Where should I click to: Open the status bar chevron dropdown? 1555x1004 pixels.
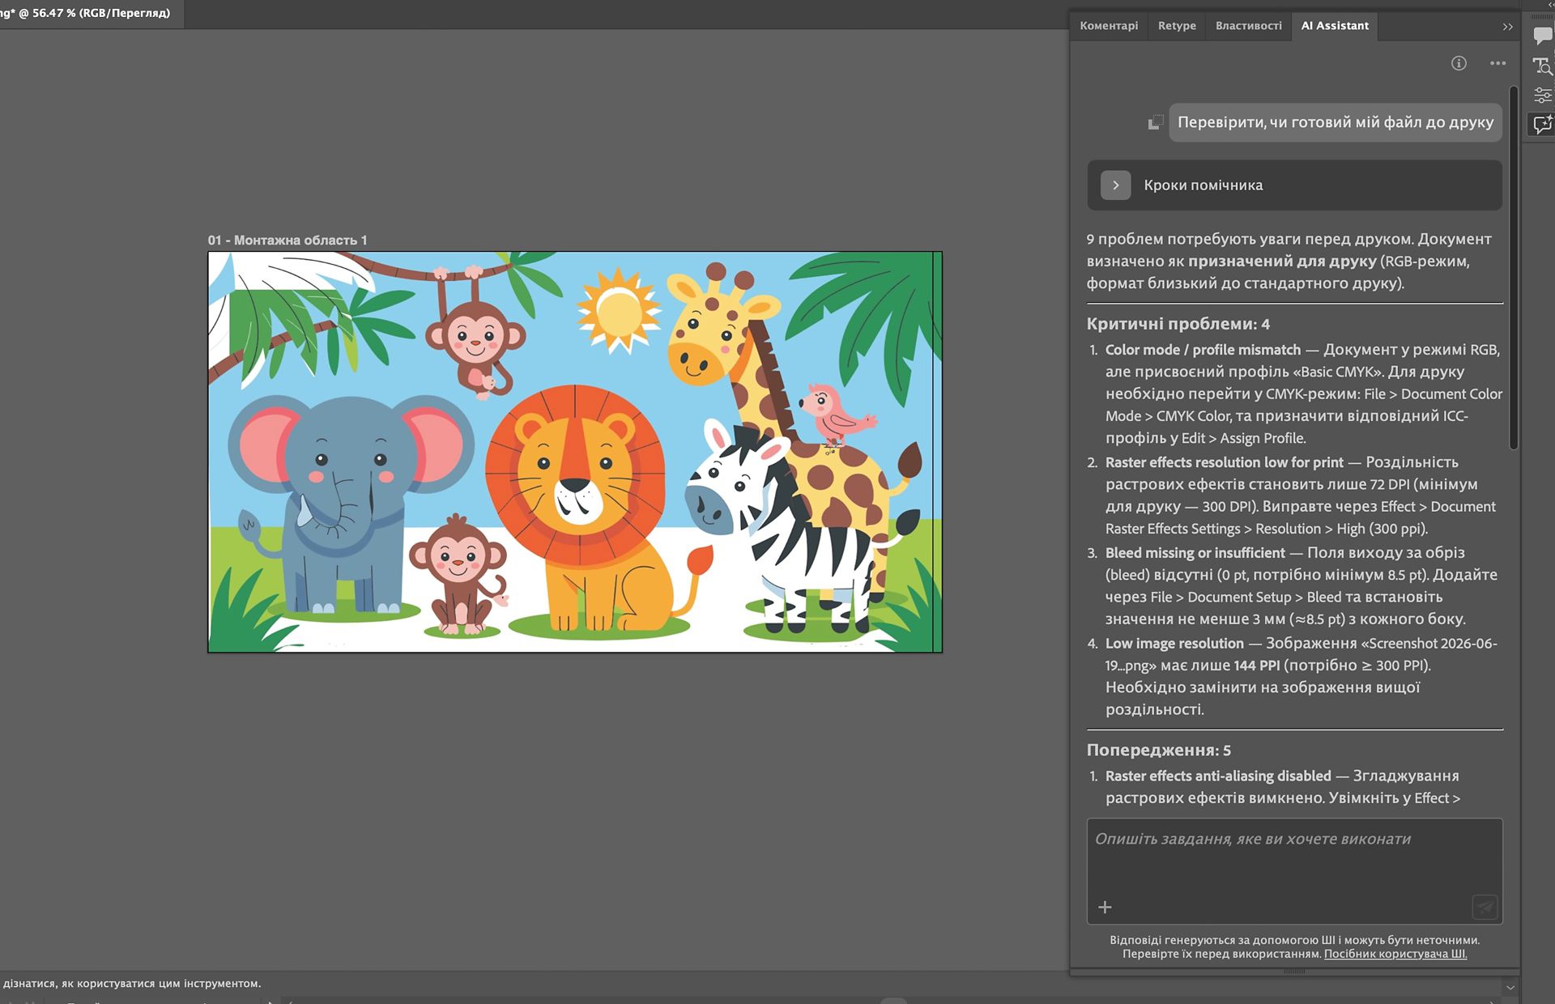pos(1510,987)
